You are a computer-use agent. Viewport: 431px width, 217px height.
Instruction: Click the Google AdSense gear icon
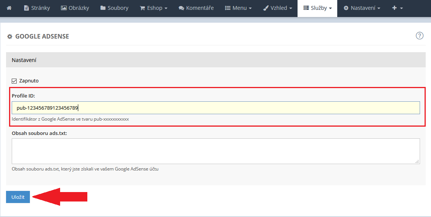coord(10,37)
